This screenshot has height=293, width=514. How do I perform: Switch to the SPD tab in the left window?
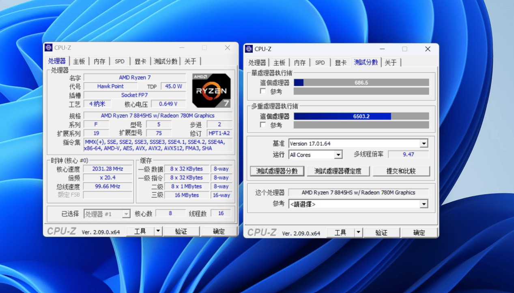(119, 61)
